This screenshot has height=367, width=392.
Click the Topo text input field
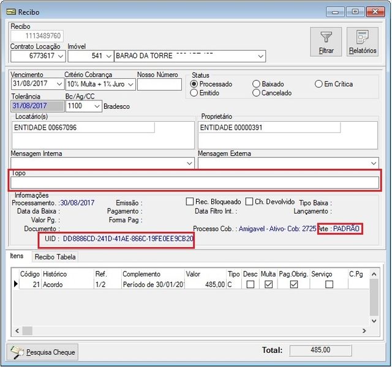coord(194,182)
